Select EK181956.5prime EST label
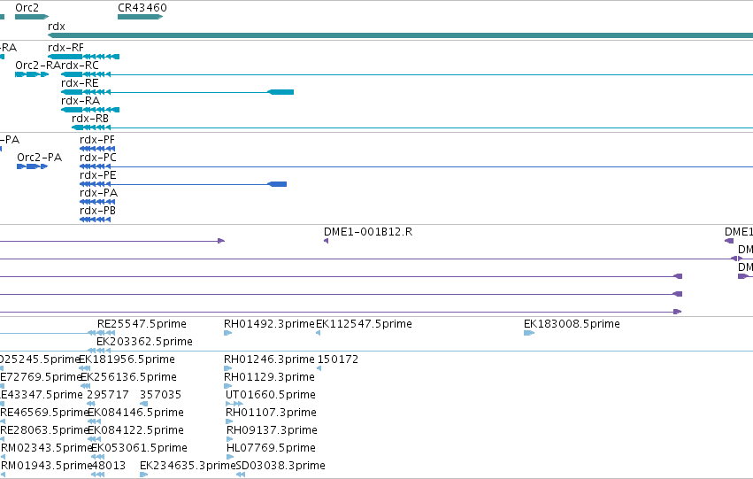This screenshot has width=753, height=479. coord(127,359)
